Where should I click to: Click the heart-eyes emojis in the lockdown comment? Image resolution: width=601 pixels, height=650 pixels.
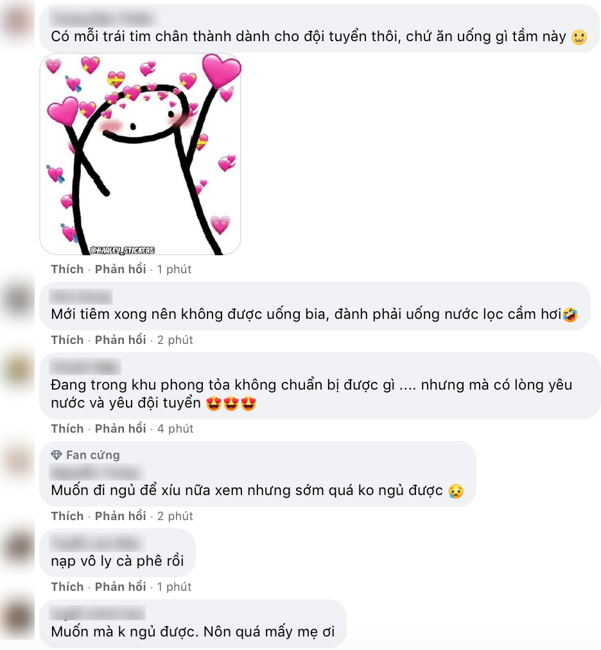[231, 403]
